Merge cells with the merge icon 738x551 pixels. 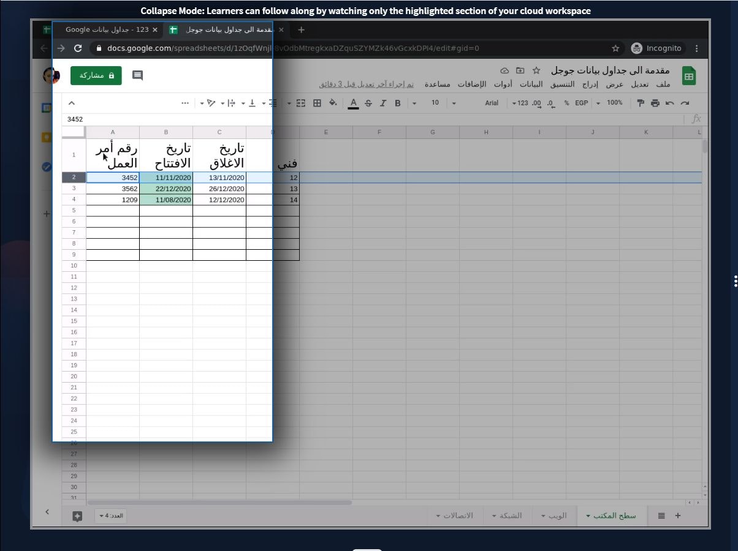300,103
